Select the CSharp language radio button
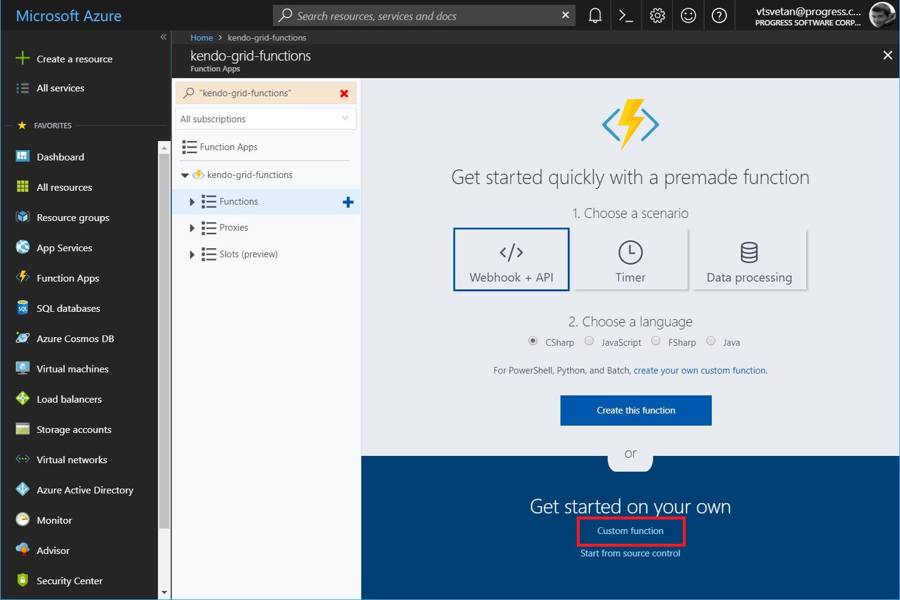The image size is (900, 600). (533, 341)
